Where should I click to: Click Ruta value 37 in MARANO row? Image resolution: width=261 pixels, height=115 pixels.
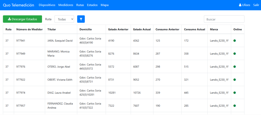[x=7, y=54]
